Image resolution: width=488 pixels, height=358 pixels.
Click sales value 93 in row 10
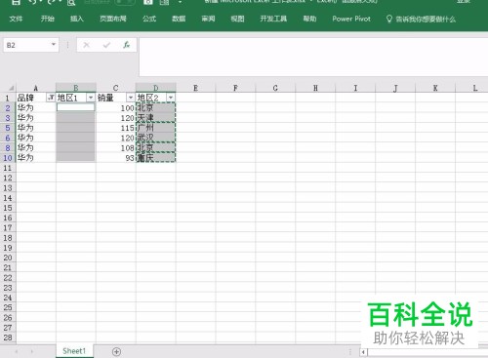[x=116, y=158]
